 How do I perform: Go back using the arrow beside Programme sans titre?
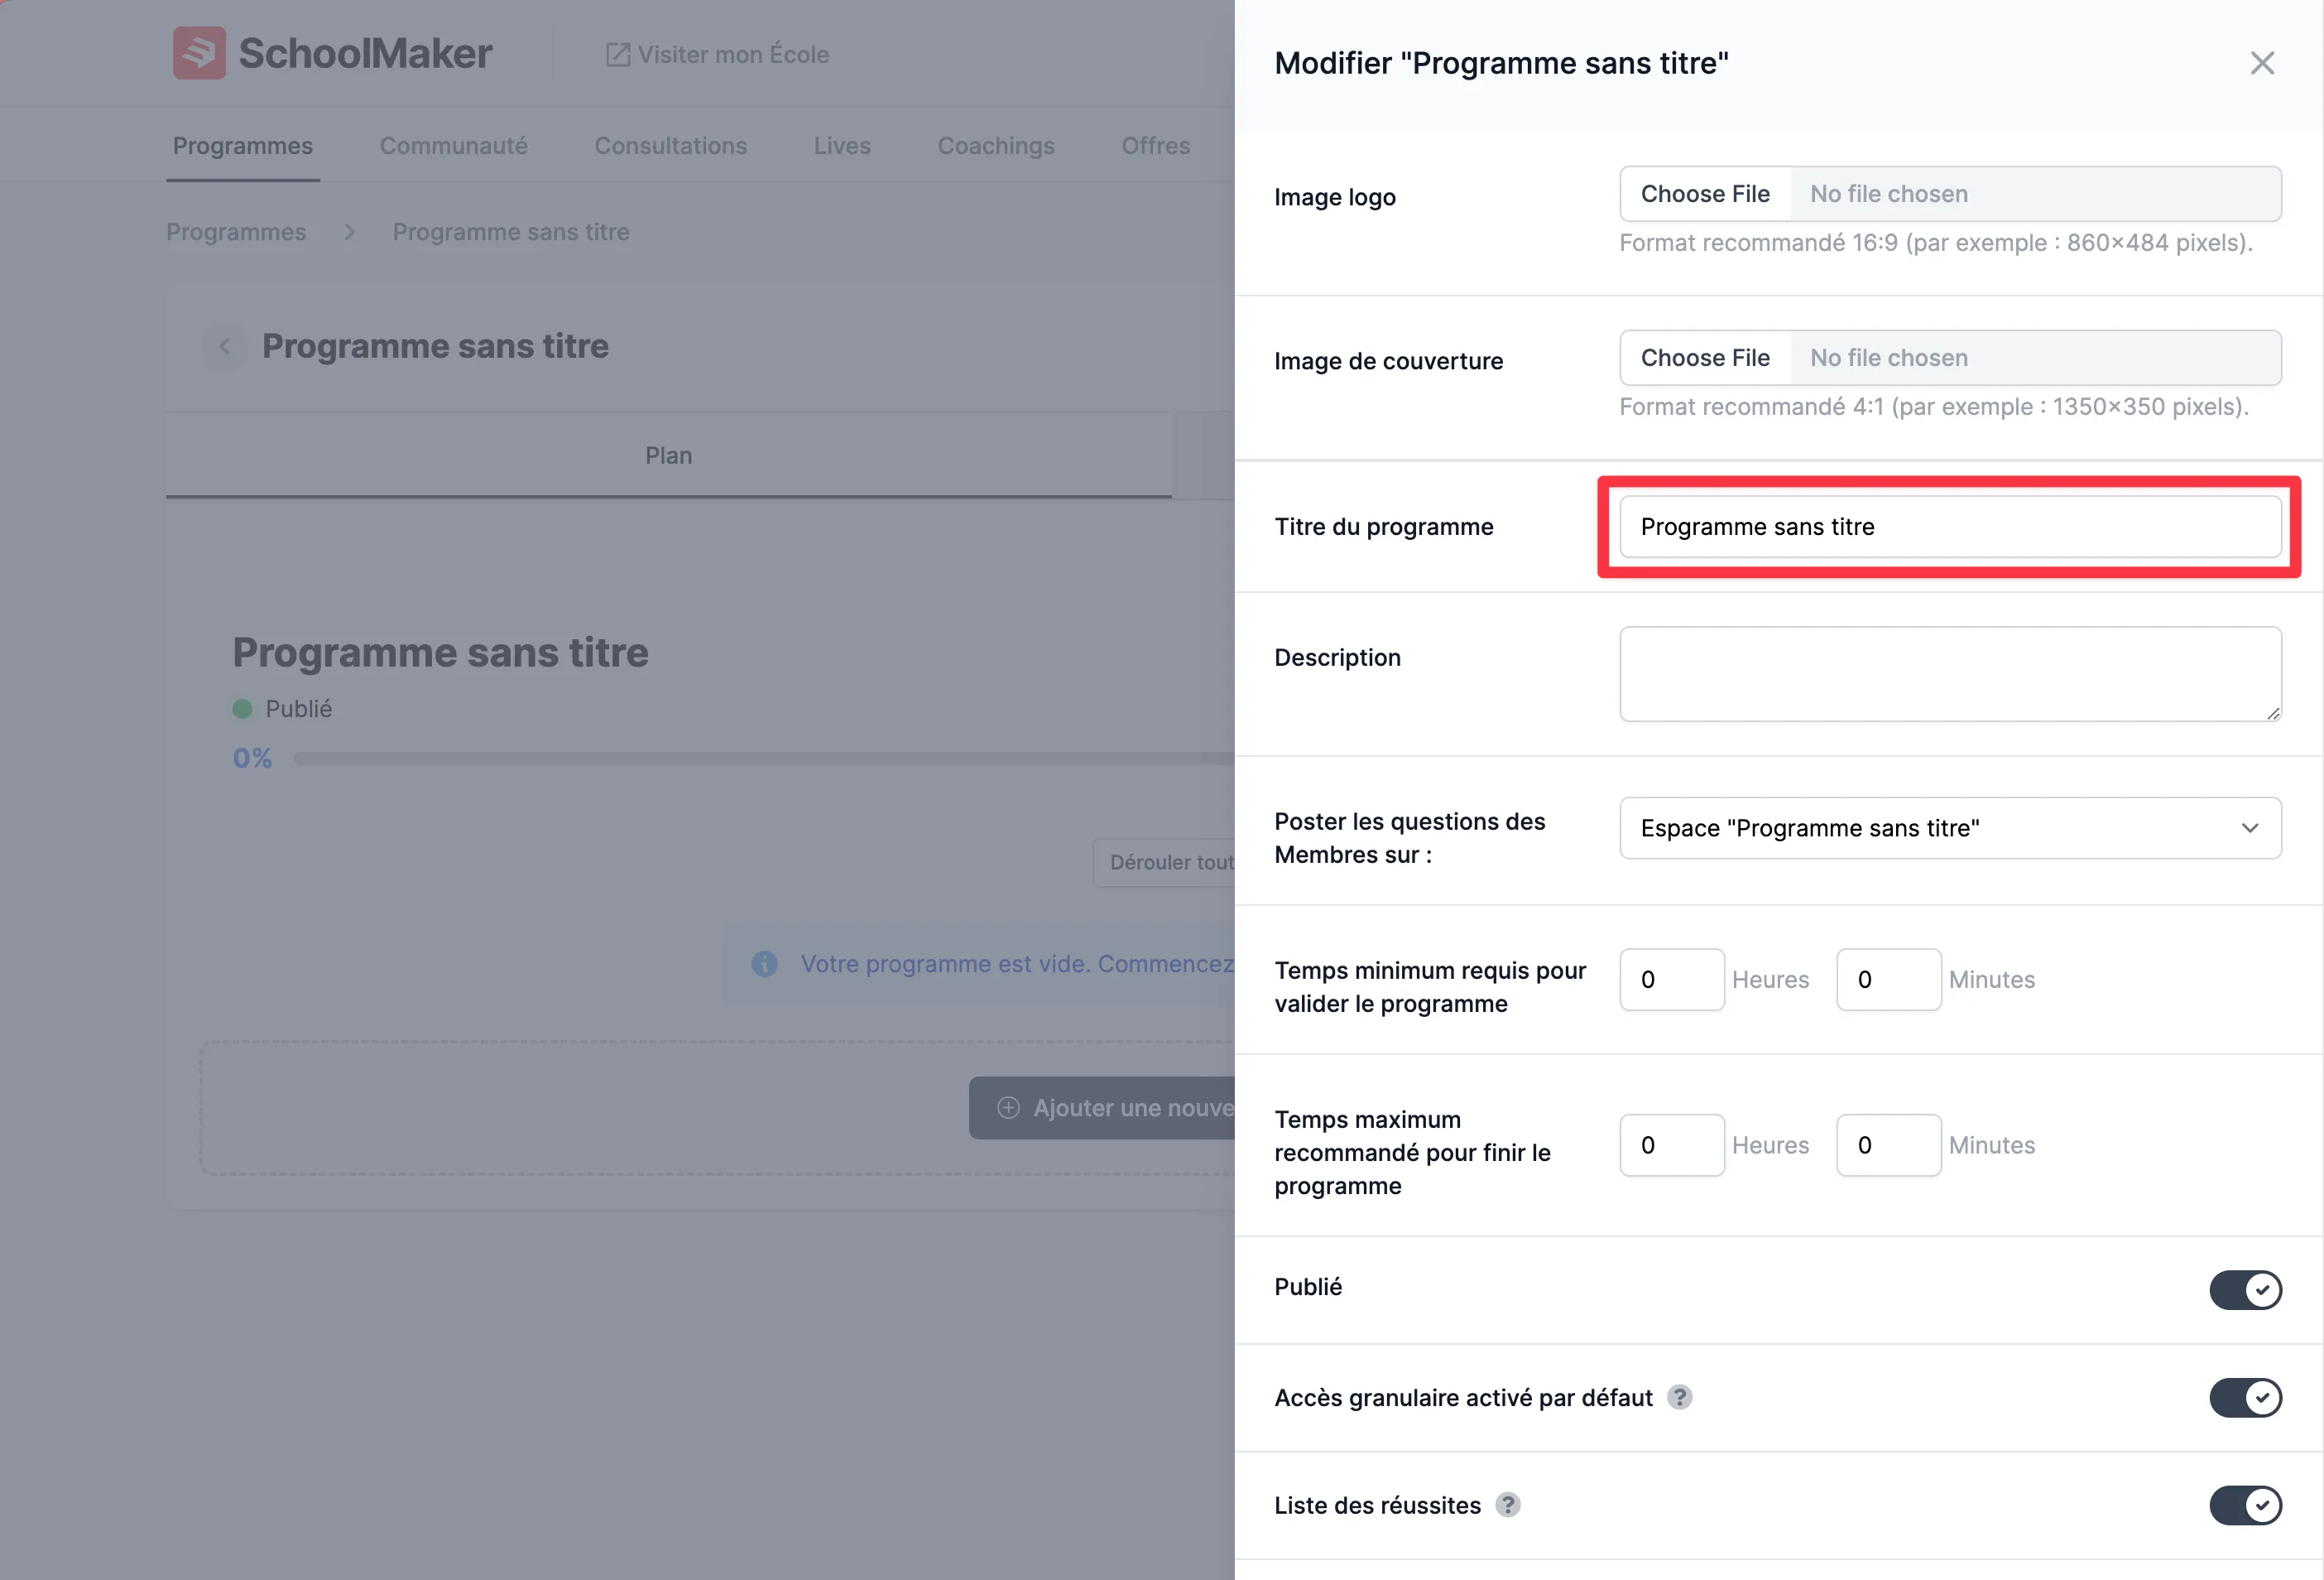225,346
